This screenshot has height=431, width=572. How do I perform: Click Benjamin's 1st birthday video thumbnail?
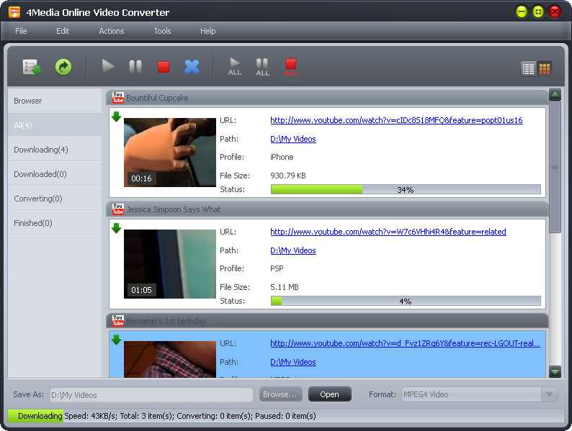tap(170, 359)
